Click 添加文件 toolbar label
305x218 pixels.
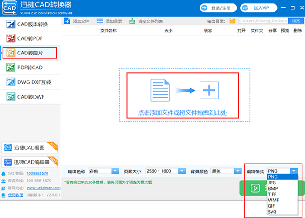pos(81,21)
